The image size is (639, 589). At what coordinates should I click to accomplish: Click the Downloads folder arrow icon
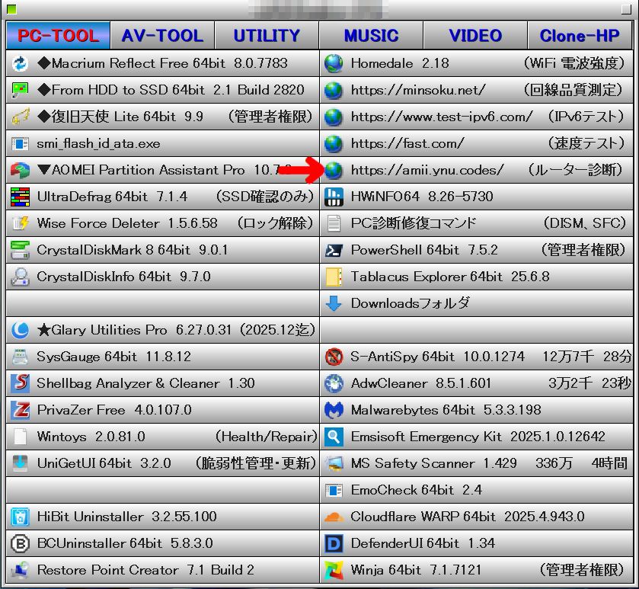coord(334,304)
